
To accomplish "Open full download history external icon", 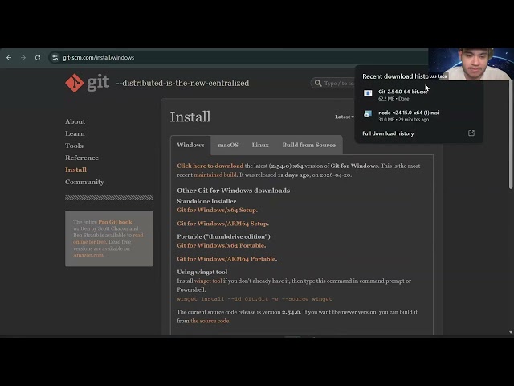I will click(x=471, y=133).
